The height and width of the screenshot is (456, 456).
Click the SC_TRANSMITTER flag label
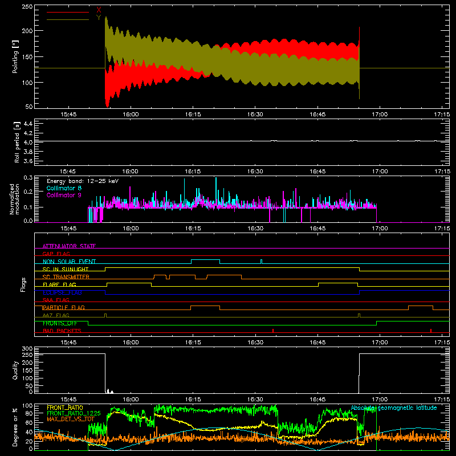pyautogui.click(x=66, y=277)
